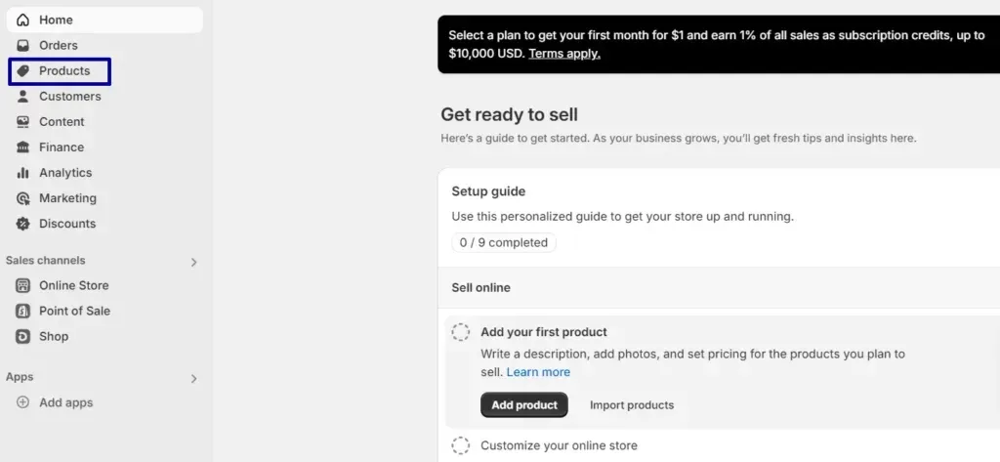
Task: Open the Point of Sale icon
Action: [x=23, y=311]
